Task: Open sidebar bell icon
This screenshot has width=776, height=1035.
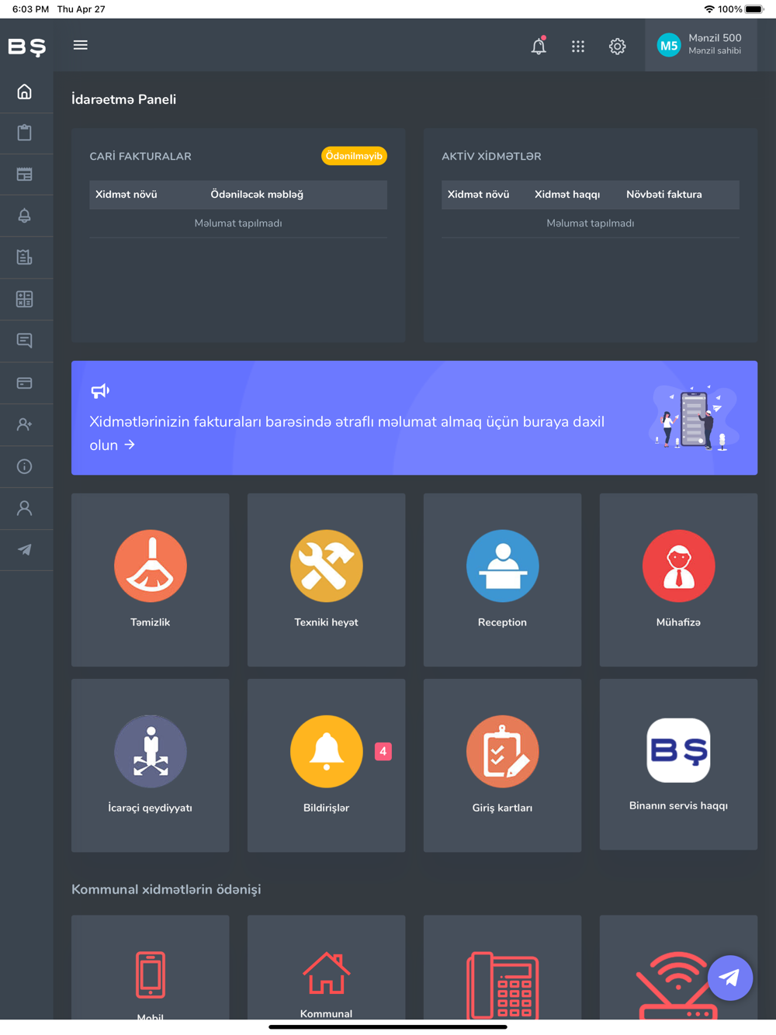Action: [25, 216]
